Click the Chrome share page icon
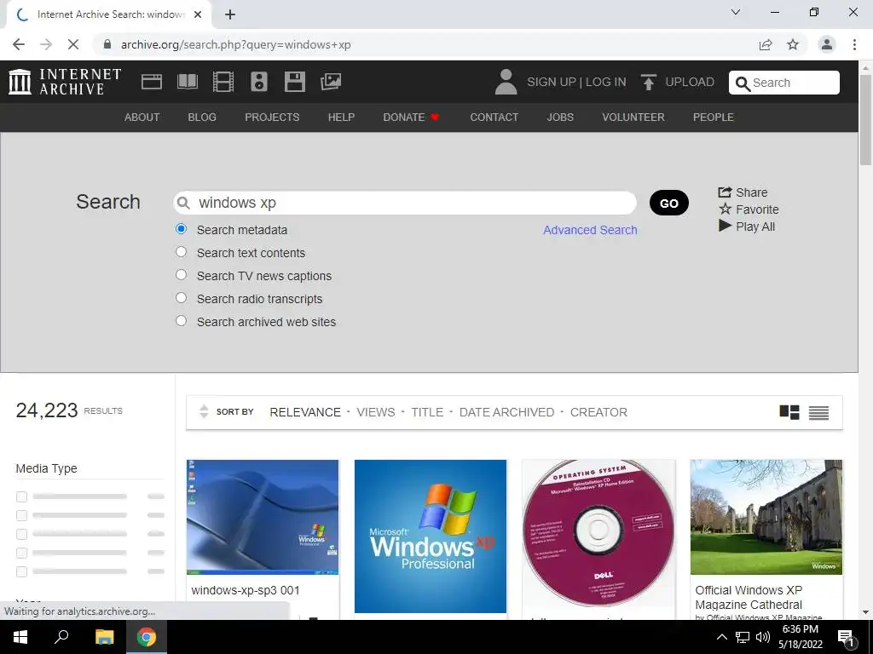Viewport: 873px width, 654px height. 766,44
